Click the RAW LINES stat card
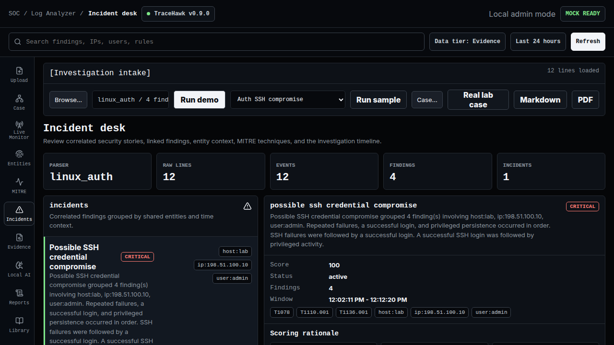This screenshot has height=345, width=614. tap(211, 171)
